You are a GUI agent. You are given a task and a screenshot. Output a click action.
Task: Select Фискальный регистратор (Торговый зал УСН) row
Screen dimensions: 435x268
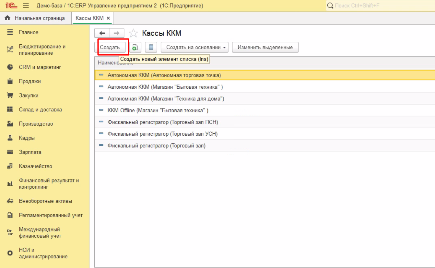pyautogui.click(x=162, y=134)
